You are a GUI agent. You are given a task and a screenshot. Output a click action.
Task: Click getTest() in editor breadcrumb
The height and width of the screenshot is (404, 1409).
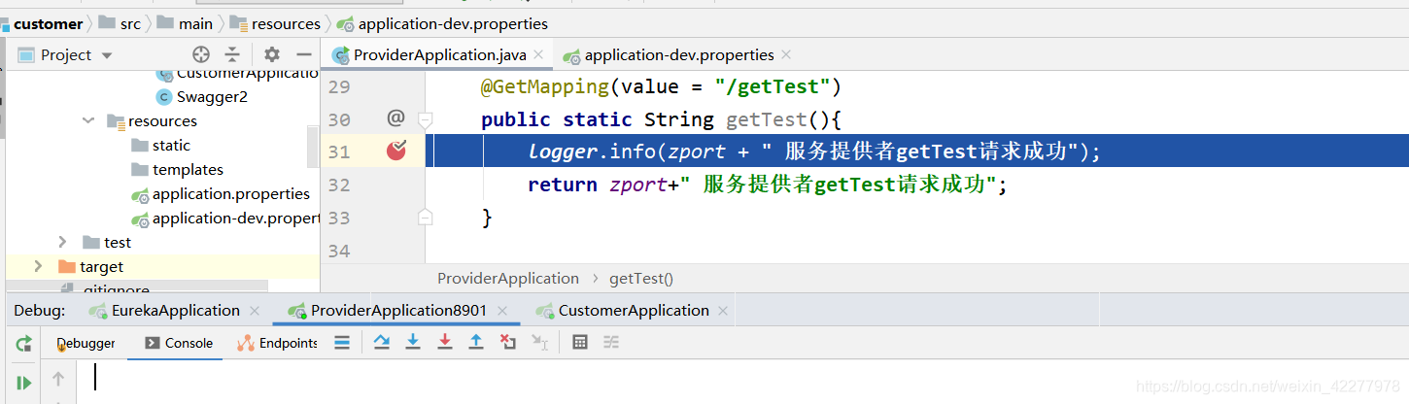pyautogui.click(x=641, y=279)
